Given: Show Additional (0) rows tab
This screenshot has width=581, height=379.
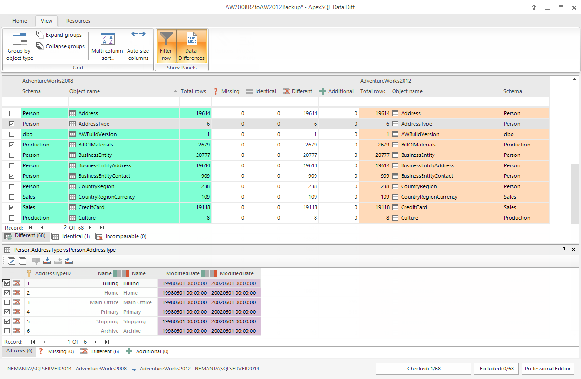Looking at the screenshot, I should click(x=147, y=351).
